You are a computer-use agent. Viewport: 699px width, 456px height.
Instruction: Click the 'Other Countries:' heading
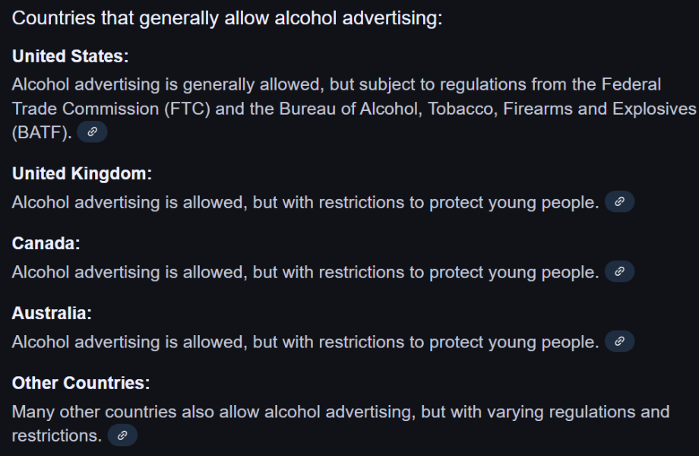[x=81, y=383]
